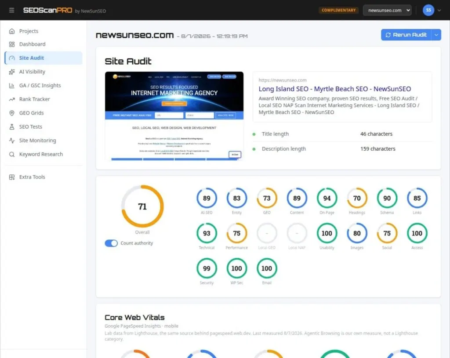450x358 pixels.
Task: Select the Schema score 90 circle
Action: coord(387,198)
